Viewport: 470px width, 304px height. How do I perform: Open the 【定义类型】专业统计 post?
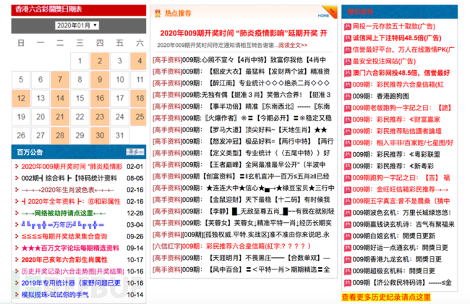point(241,153)
